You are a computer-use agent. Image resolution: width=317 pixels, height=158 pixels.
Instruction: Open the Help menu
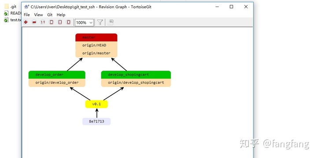coord(61,15)
